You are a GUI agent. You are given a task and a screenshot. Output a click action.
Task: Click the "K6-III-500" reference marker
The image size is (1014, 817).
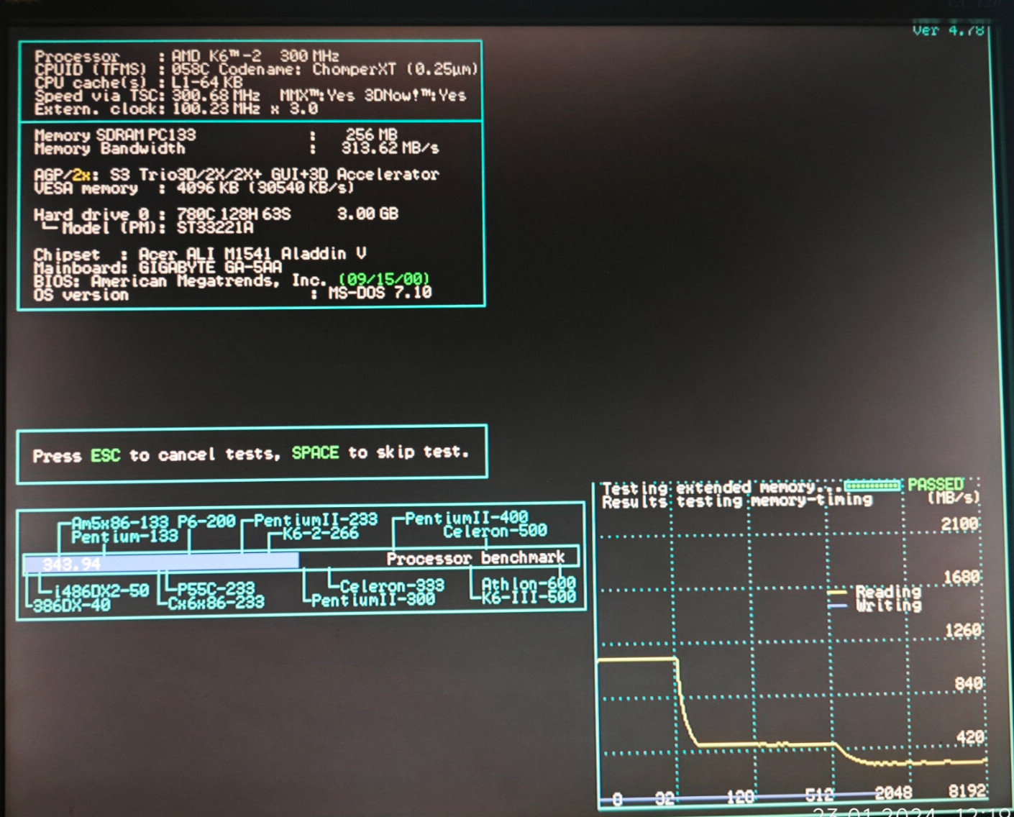click(x=529, y=597)
